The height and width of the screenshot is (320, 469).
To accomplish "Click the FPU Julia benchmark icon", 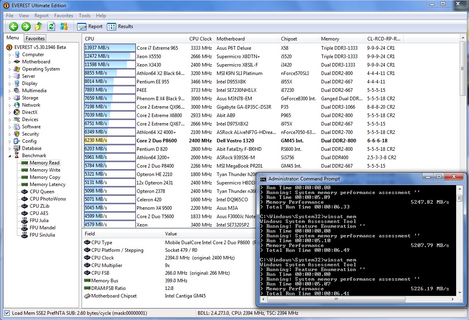I will (25, 220).
